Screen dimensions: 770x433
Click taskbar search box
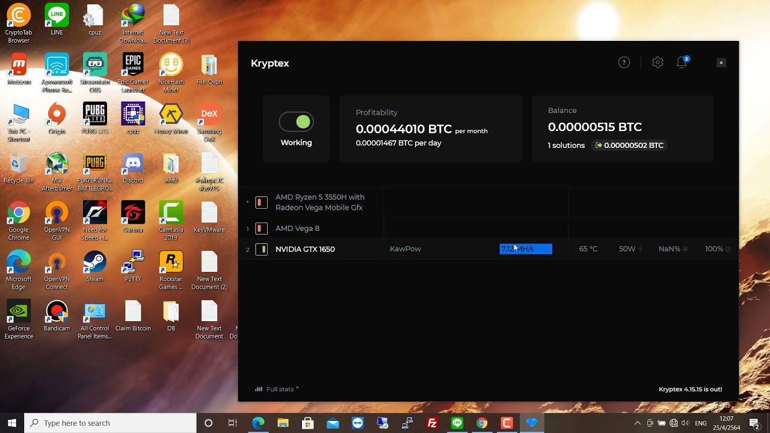pos(111,423)
